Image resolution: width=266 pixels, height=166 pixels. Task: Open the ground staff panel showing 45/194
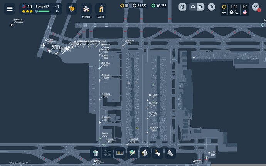click(x=101, y=8)
